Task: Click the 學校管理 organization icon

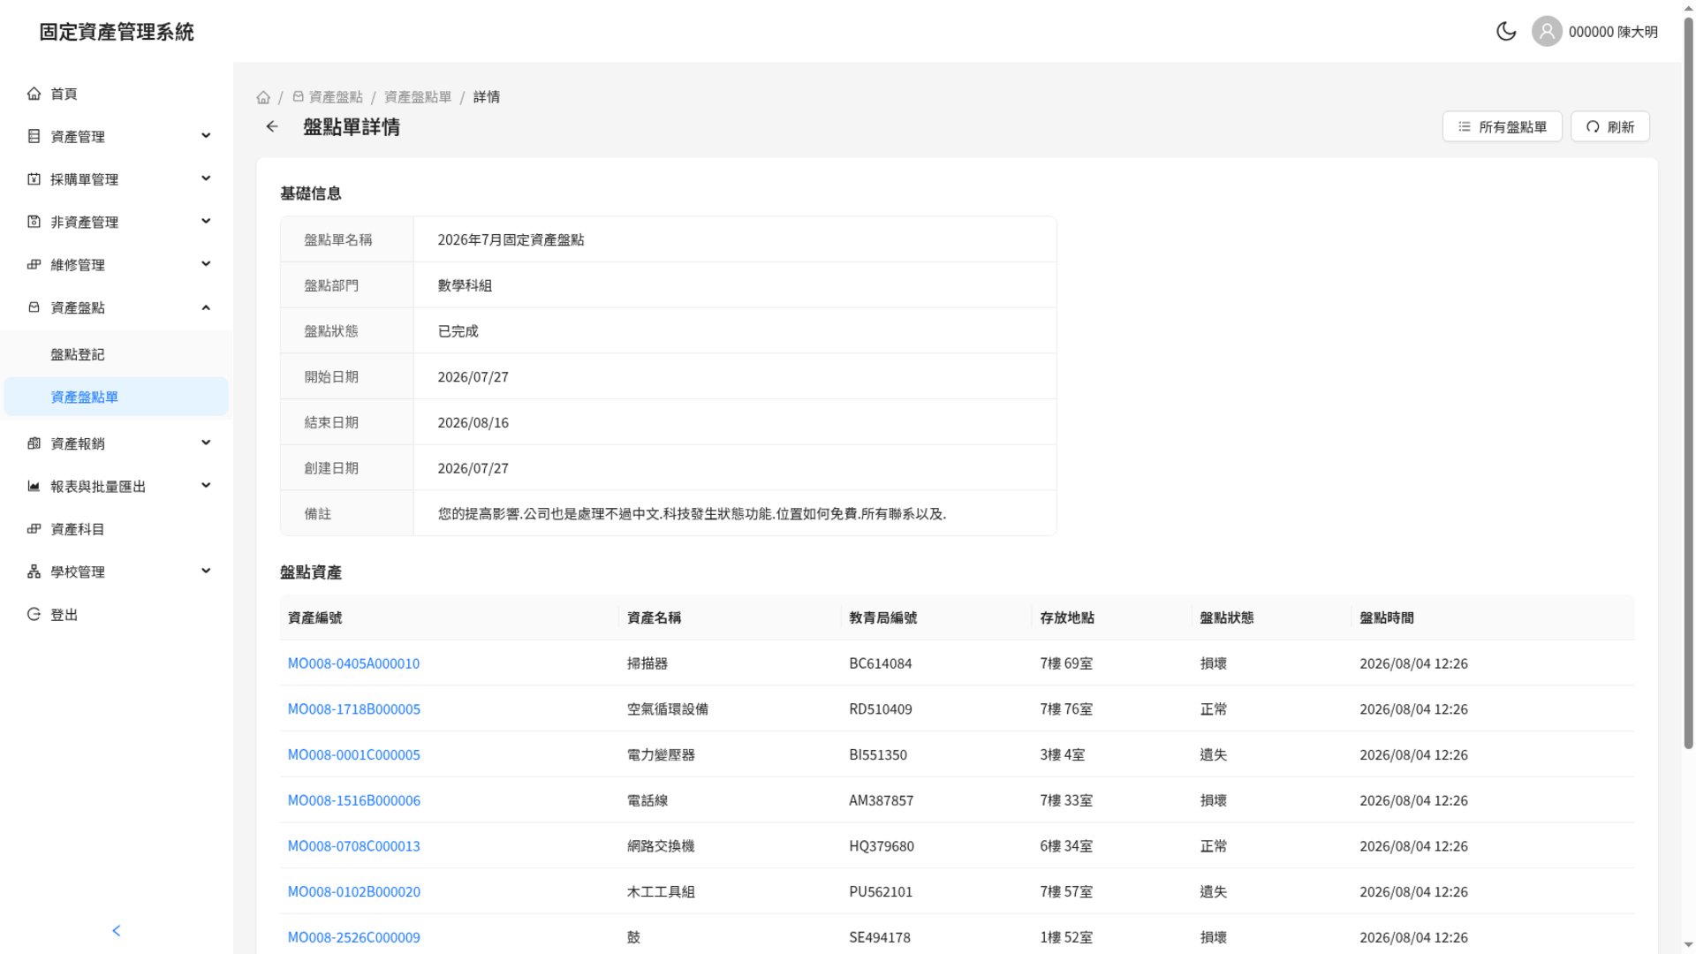Action: pos(34,572)
